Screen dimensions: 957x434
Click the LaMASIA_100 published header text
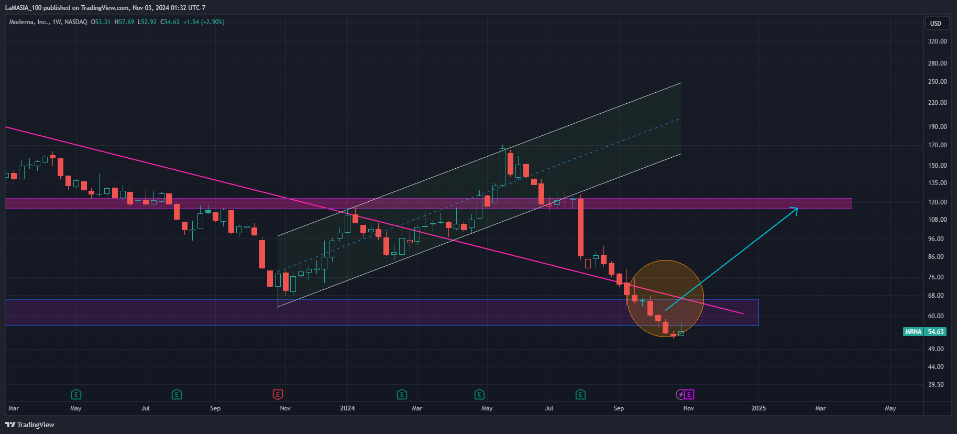pos(105,8)
